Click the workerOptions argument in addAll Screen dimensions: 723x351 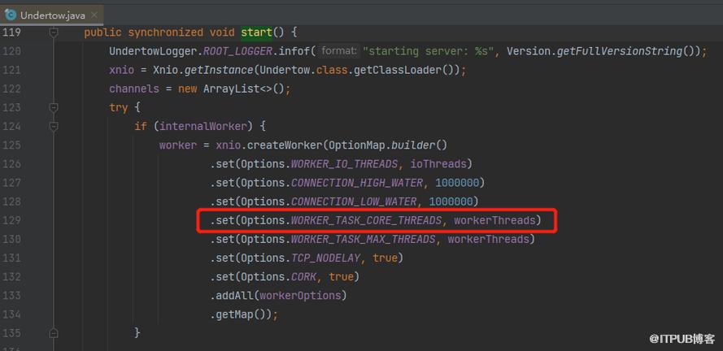[301, 296]
